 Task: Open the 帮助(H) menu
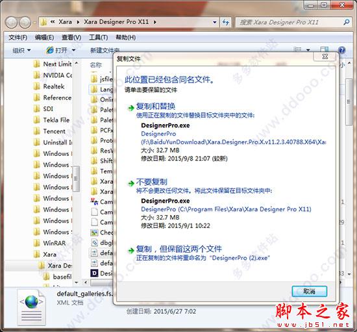click(x=125, y=38)
